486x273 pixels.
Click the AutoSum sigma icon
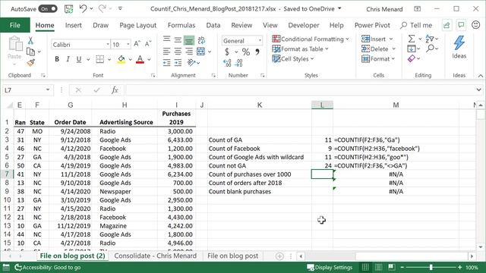tap(412, 39)
